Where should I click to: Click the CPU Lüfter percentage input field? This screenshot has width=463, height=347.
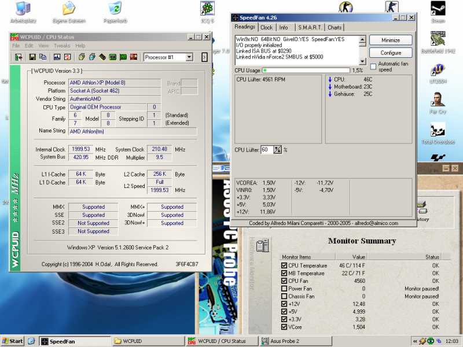266,150
